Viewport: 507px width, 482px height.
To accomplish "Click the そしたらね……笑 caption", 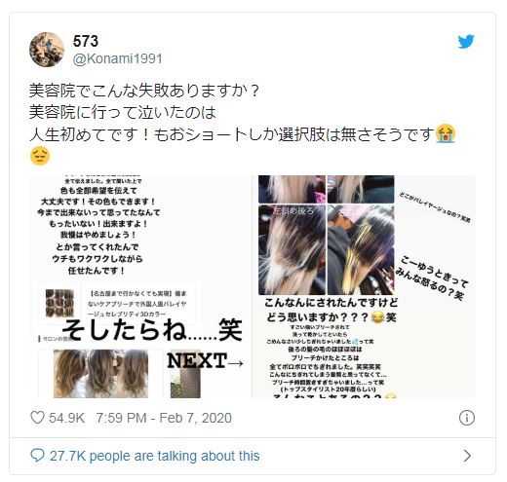I will (152, 329).
